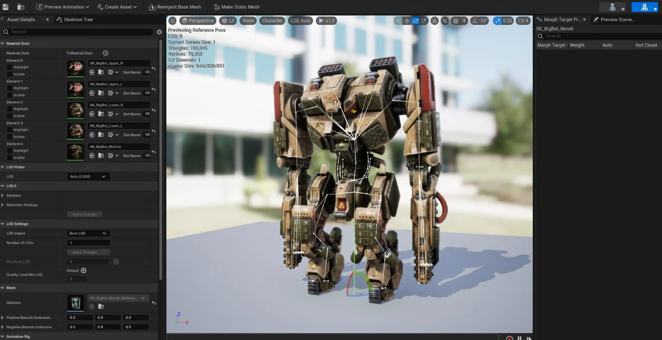Expand the Reduction Settings section

tap(3, 205)
